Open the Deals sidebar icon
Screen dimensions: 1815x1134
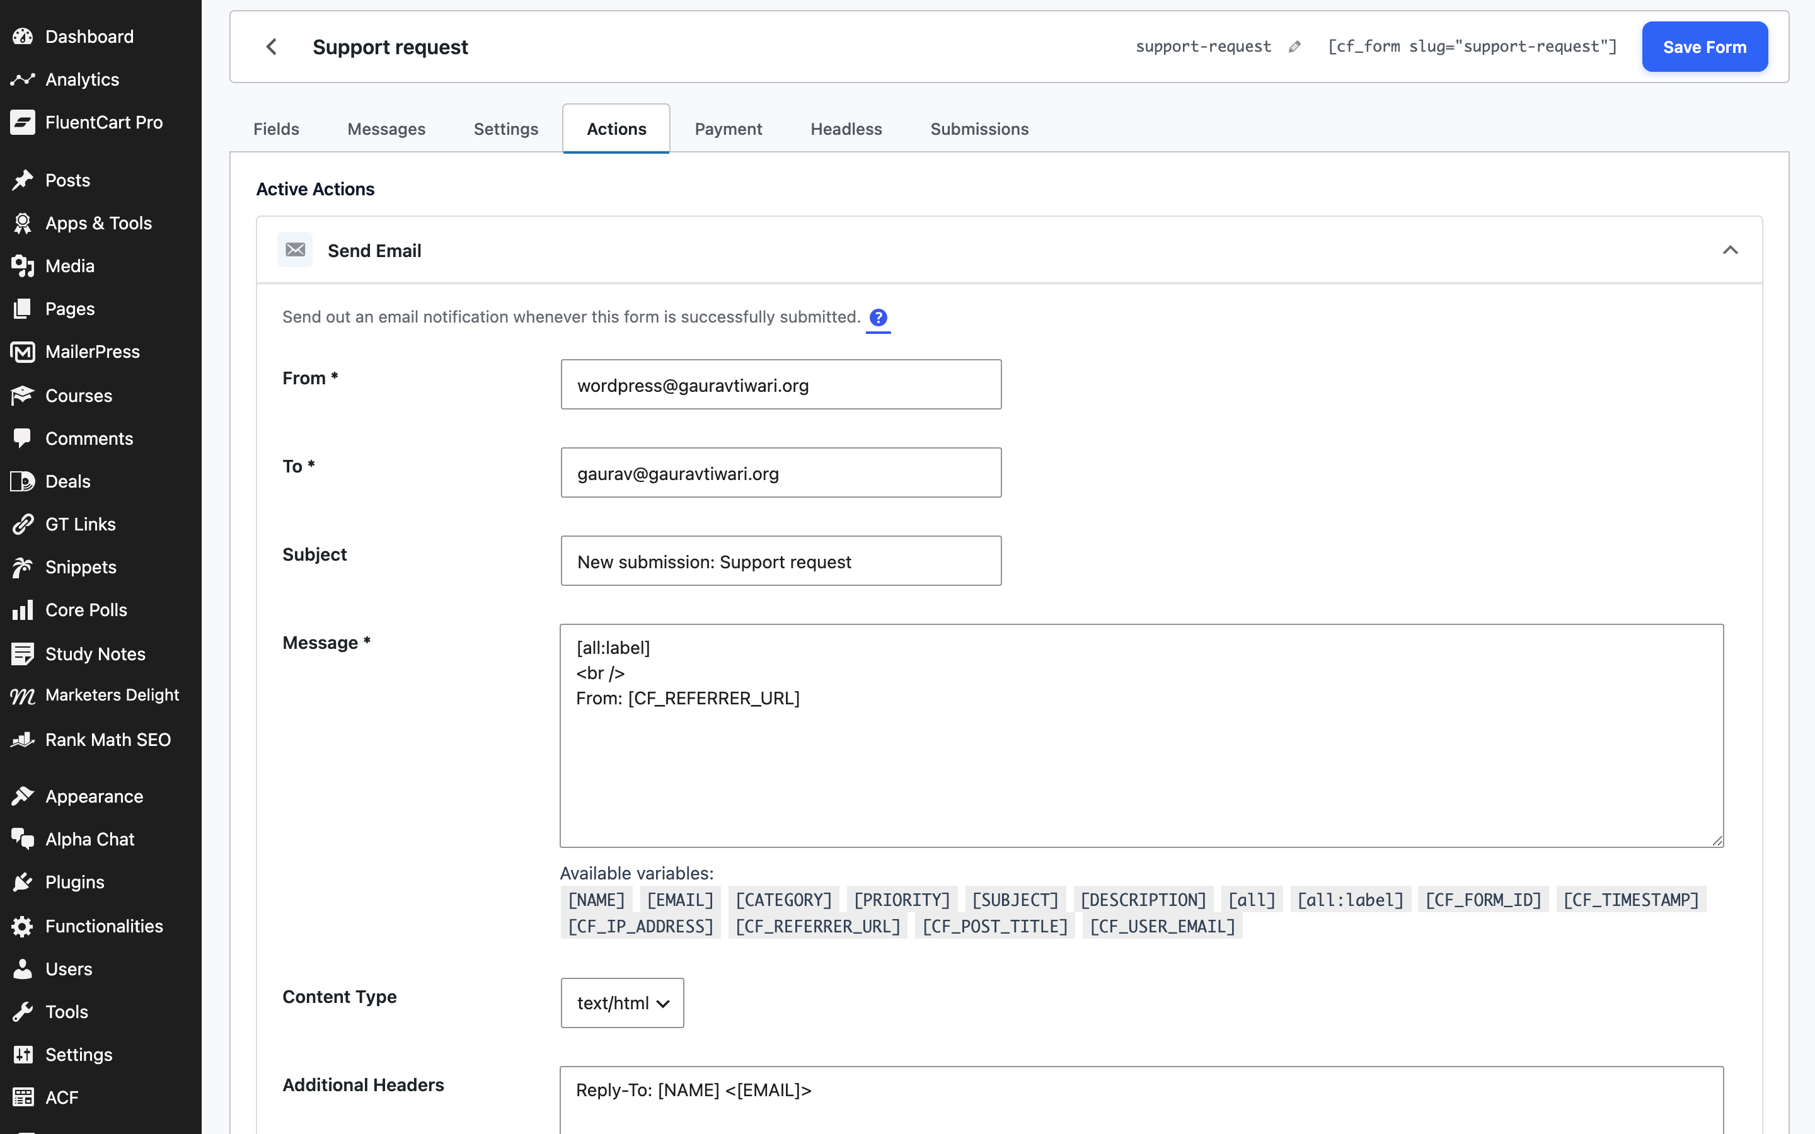coord(23,481)
